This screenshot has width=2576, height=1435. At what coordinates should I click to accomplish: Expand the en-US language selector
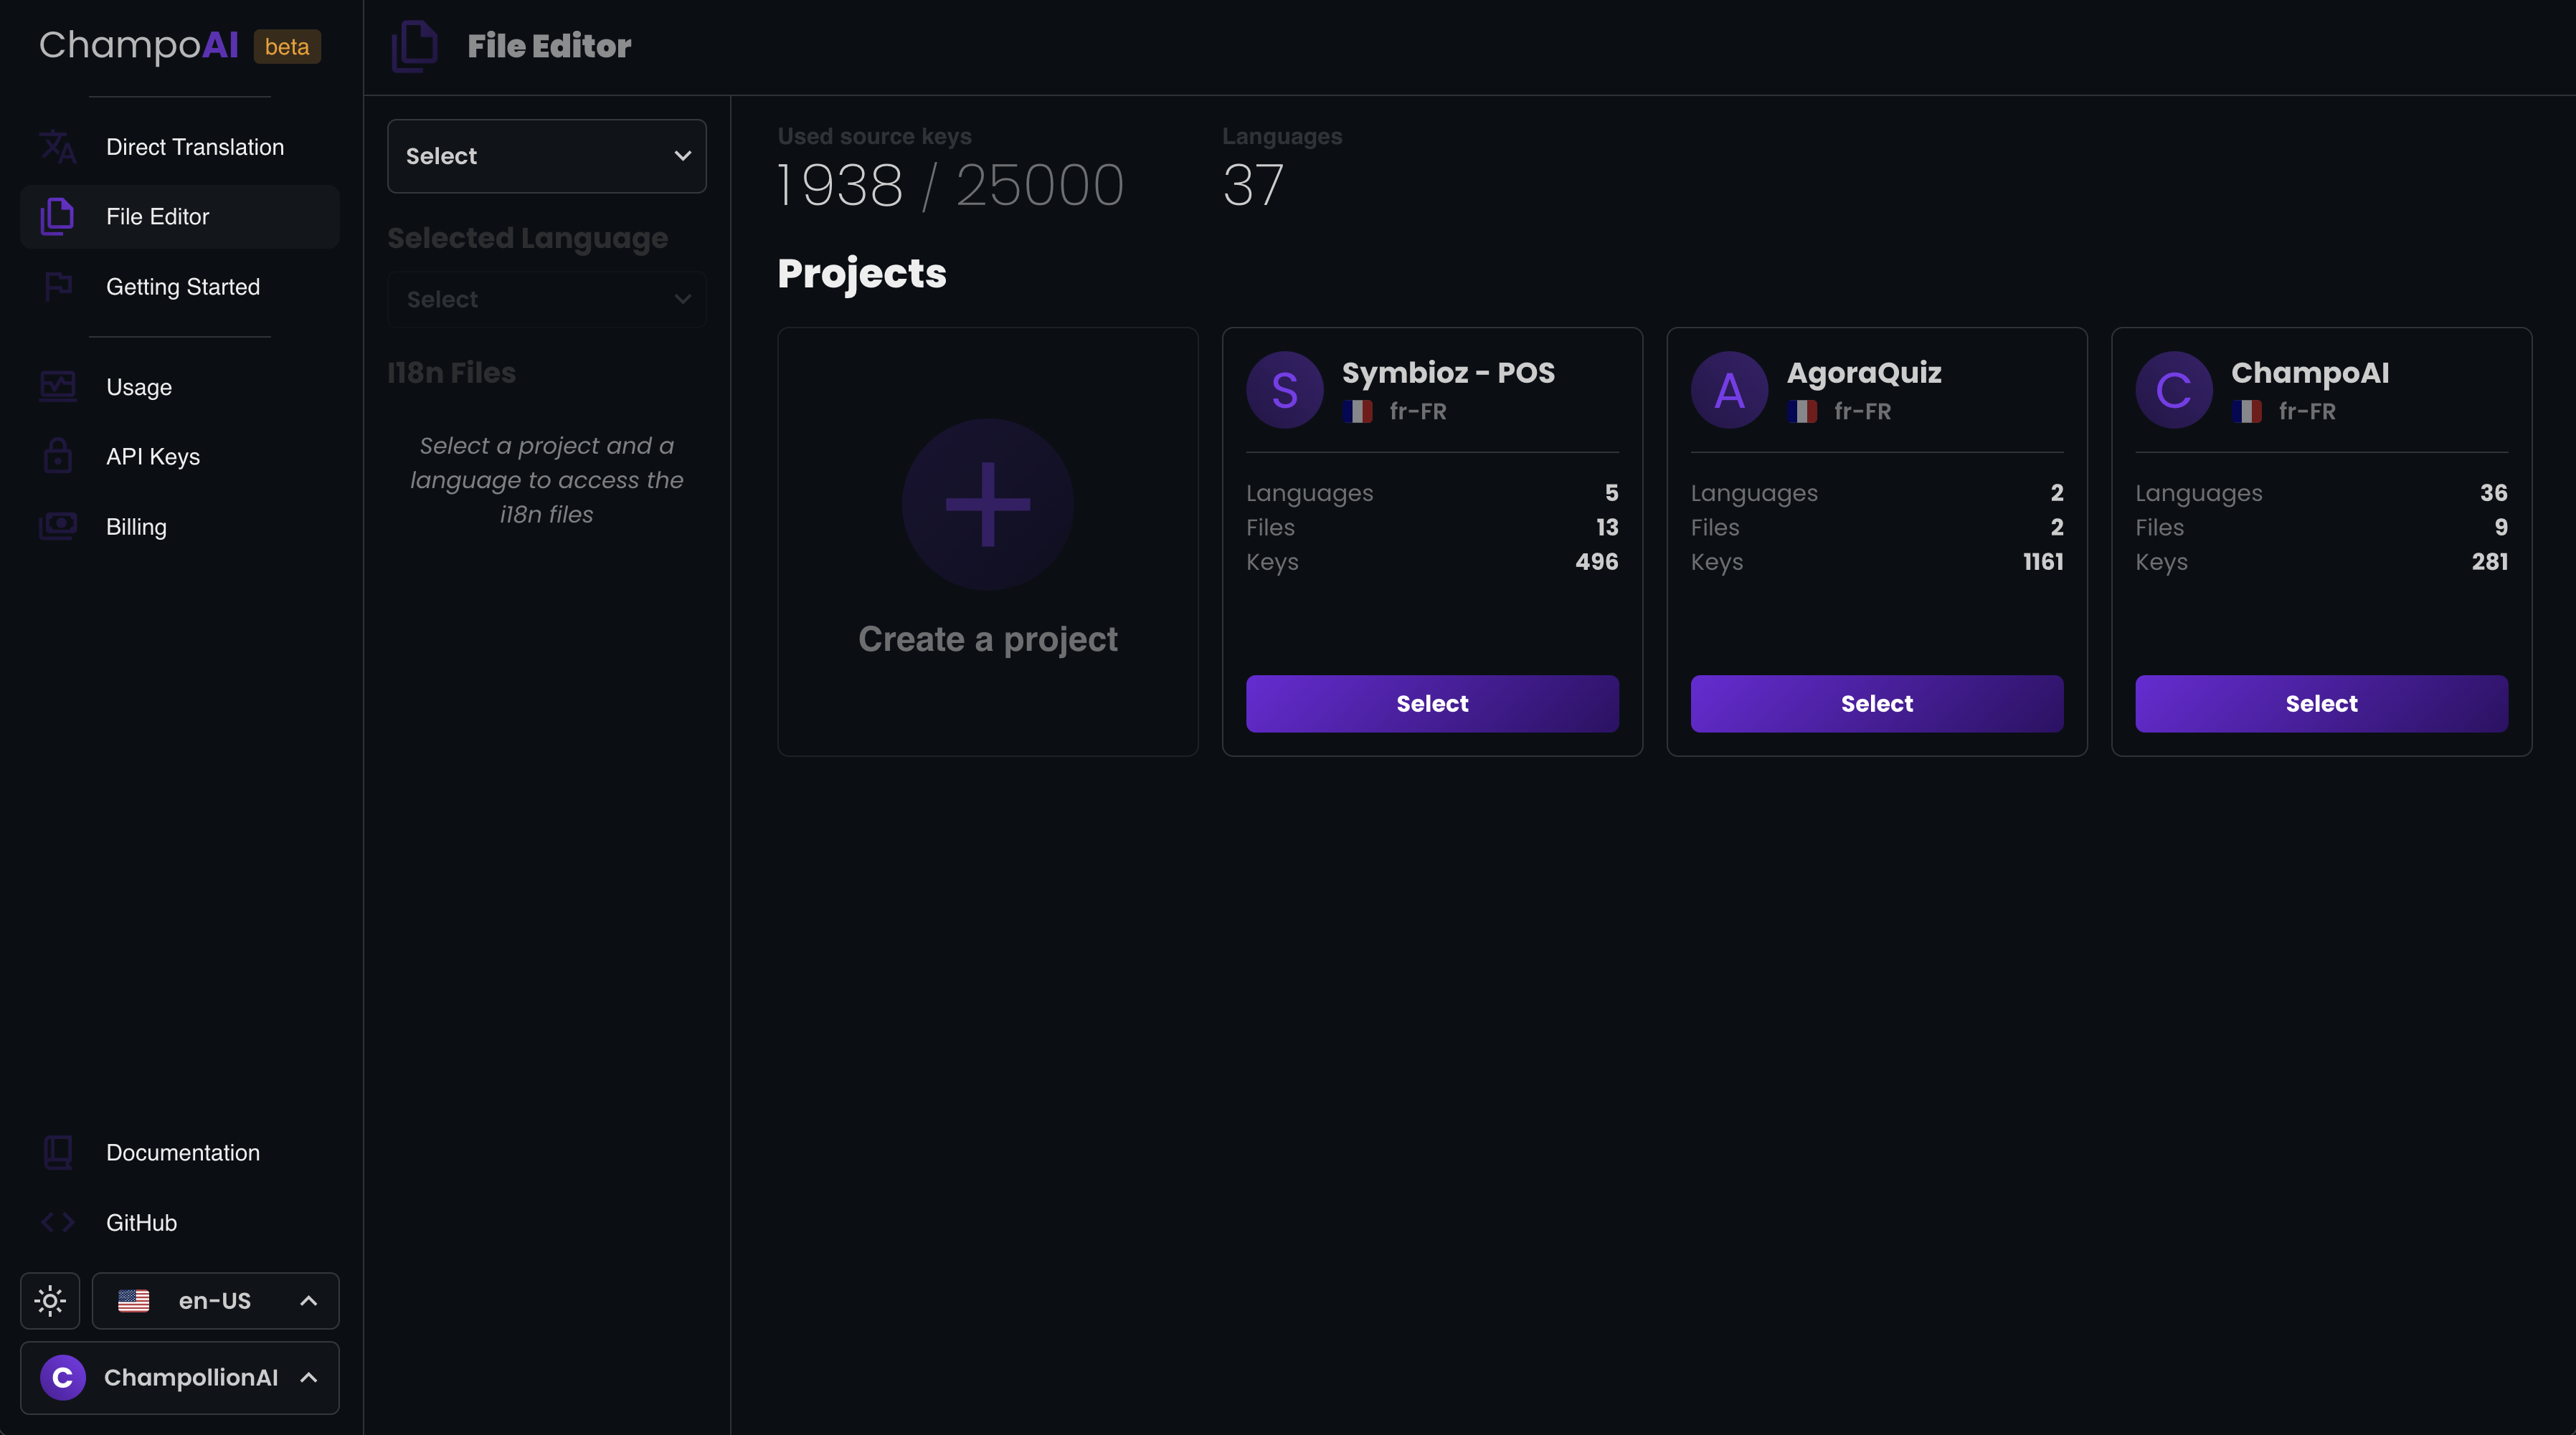[216, 1300]
